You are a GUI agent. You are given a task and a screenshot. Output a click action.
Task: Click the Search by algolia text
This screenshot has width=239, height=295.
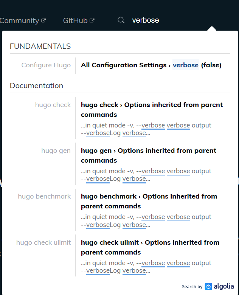coord(208,287)
